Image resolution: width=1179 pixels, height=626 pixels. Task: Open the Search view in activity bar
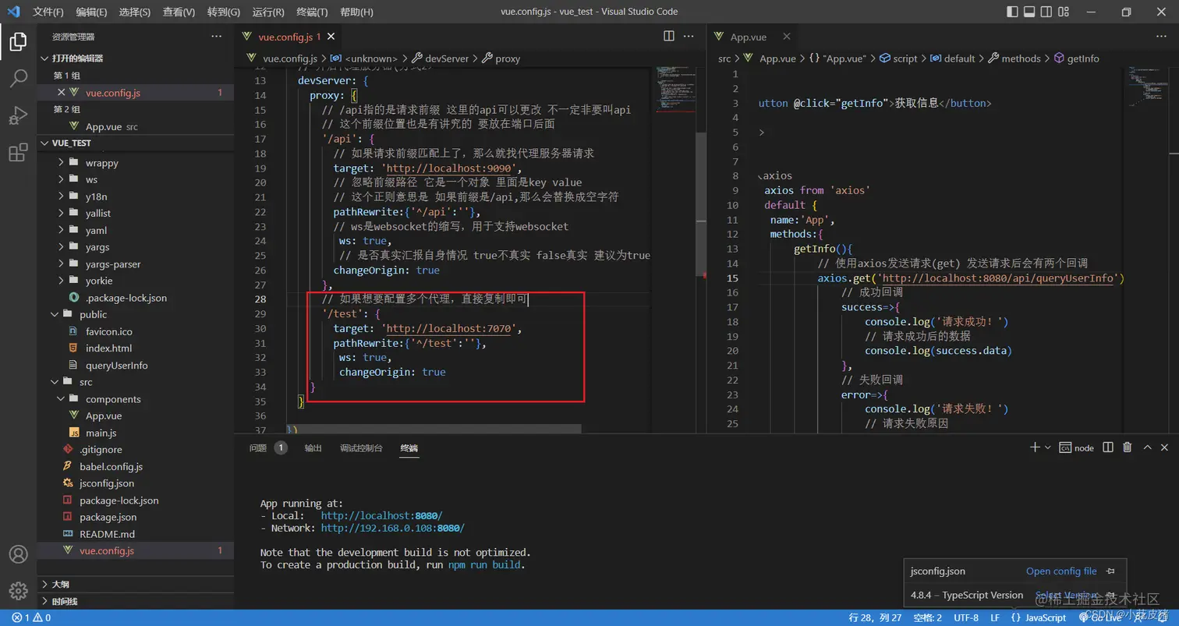pos(18,78)
